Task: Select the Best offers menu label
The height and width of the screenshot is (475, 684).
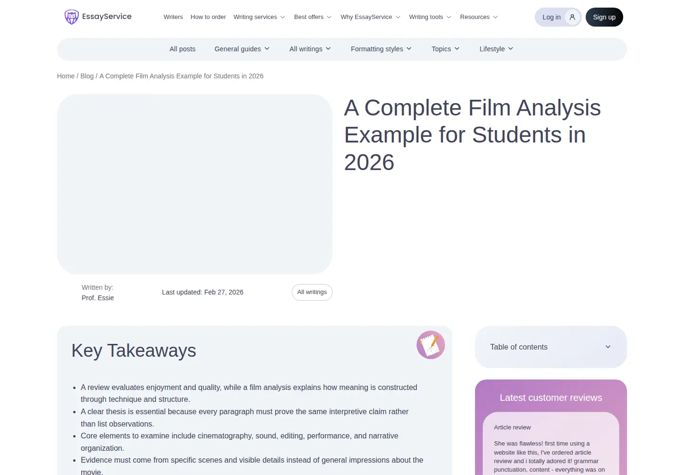Action: point(309,17)
